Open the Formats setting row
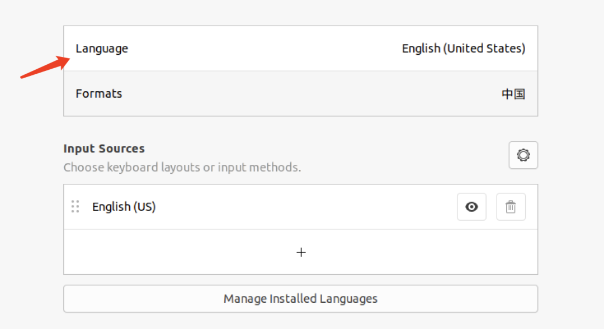The width and height of the screenshot is (604, 329). 301,94
